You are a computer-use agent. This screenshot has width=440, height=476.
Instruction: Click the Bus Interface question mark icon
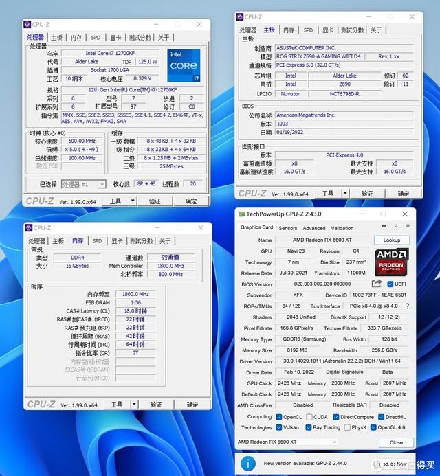coord(407,306)
